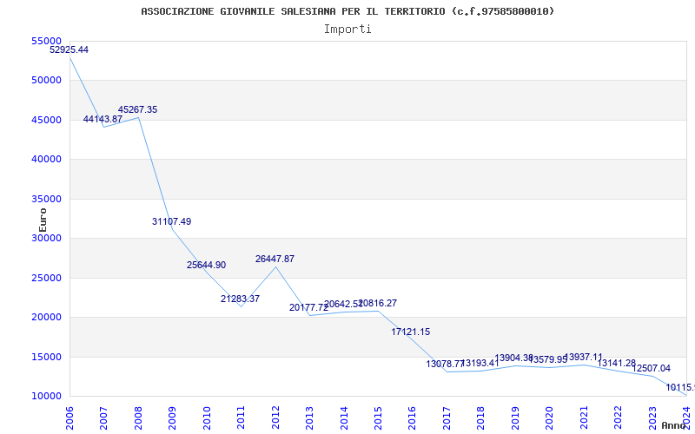Click year label 2010
695x434 pixels.
click(207, 418)
